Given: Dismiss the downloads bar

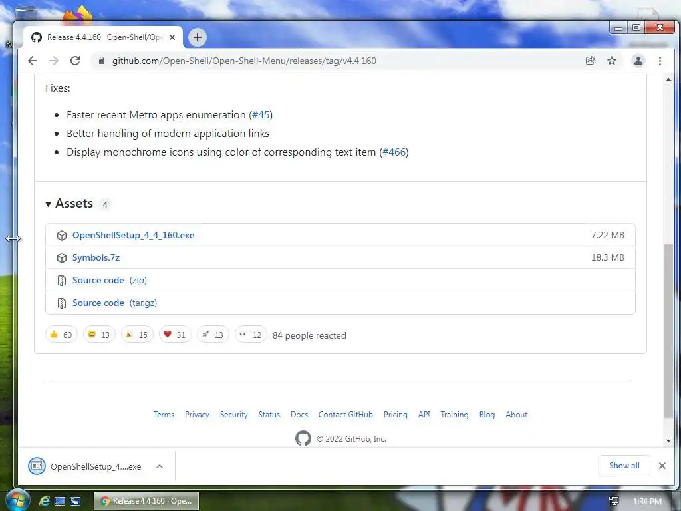Looking at the screenshot, I should point(662,466).
